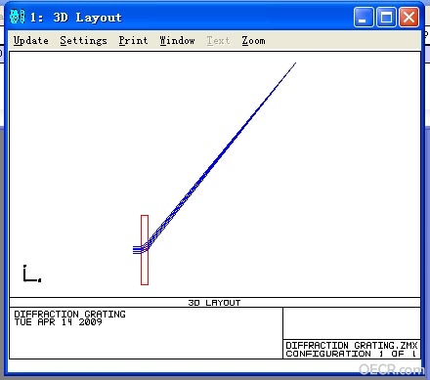430x380 pixels.
Task: Maximize the 3D Layout window
Action: (x=386, y=17)
